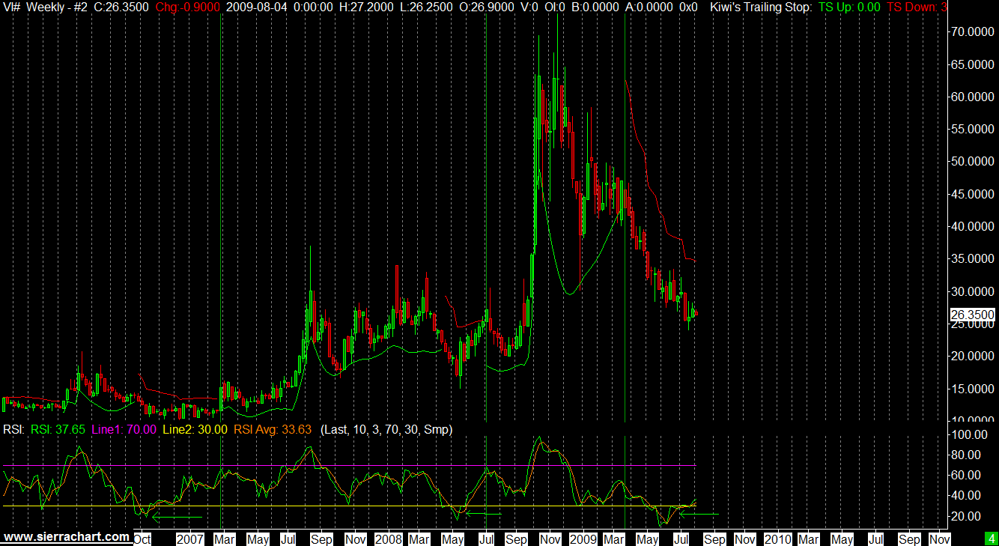Screen dimensions: 999x546
Task: Click the 40.0000 price scale label
Action: tap(972, 226)
